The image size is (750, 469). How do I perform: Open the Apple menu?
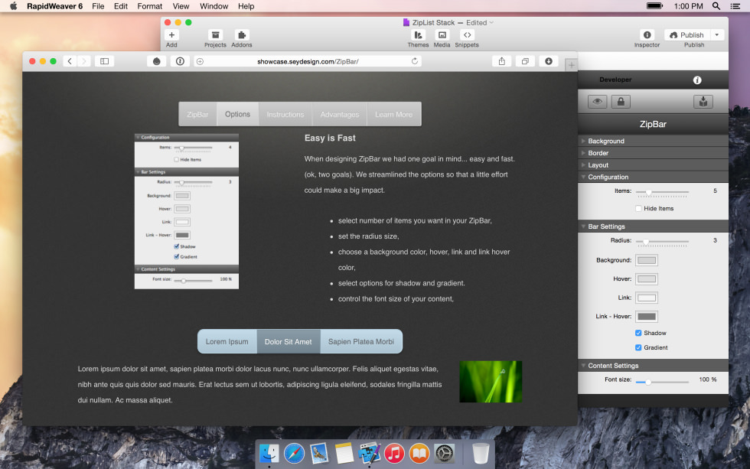(x=14, y=6)
